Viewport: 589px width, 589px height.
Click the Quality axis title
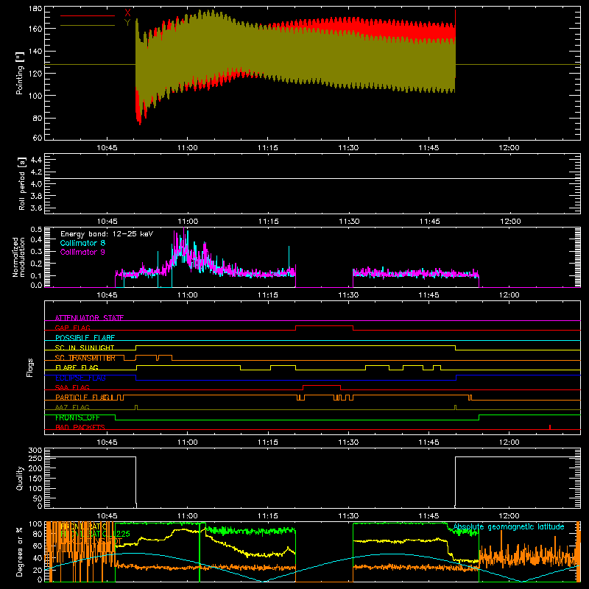[x=20, y=478]
